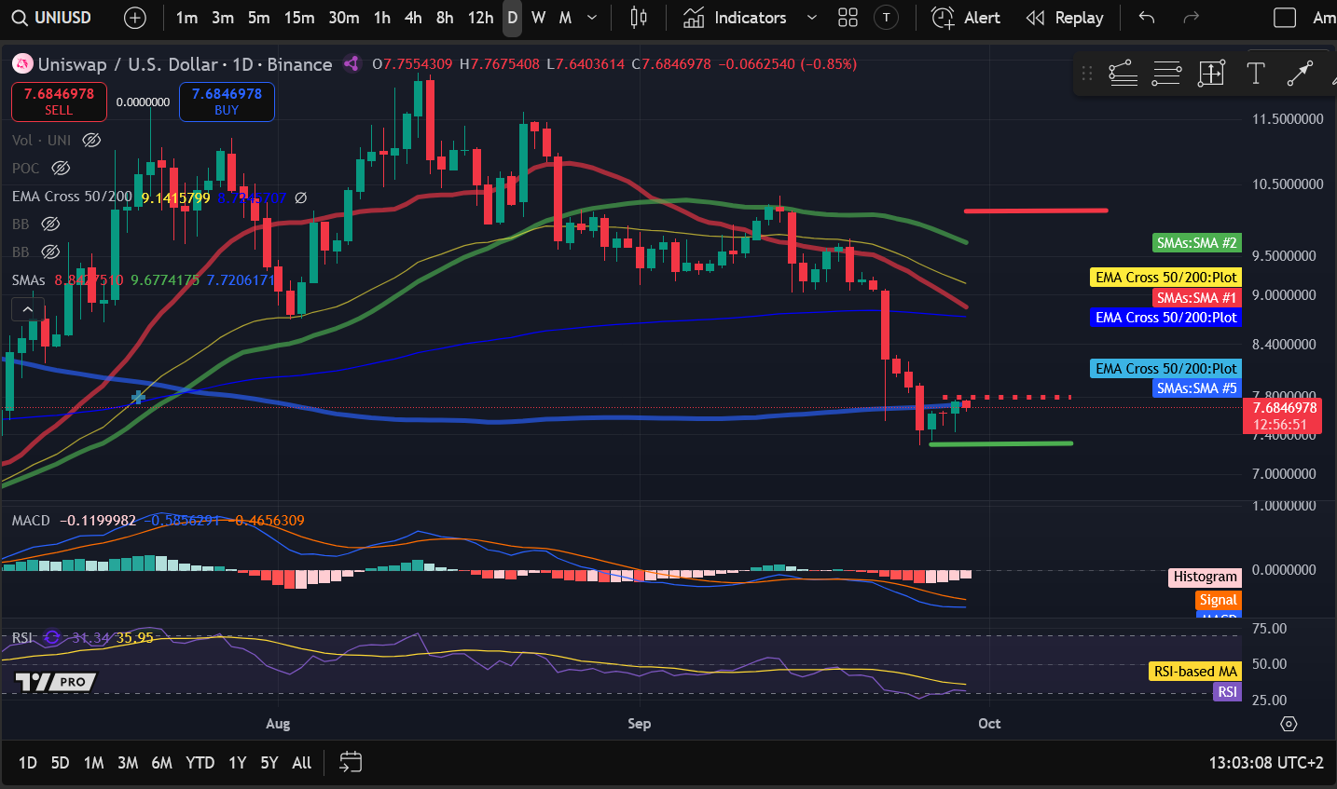The image size is (1337, 789).
Task: Switch to the 1m timeframe
Action: tap(186, 18)
